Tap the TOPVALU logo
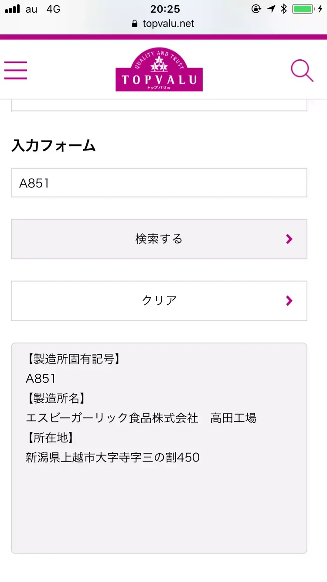Screen dimensions: 327x582 159,70
